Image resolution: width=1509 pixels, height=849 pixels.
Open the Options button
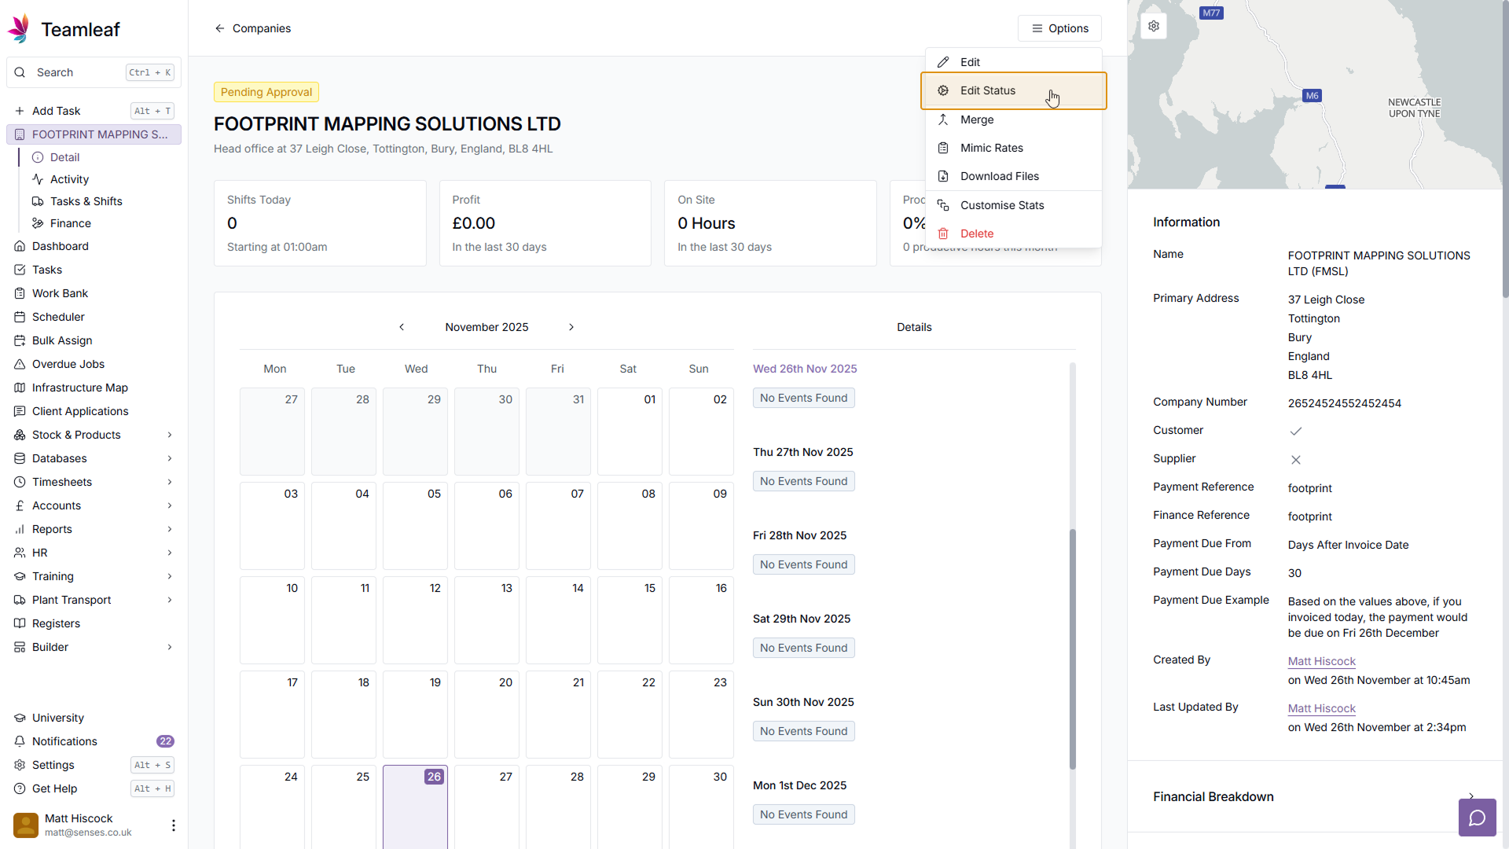(x=1059, y=28)
